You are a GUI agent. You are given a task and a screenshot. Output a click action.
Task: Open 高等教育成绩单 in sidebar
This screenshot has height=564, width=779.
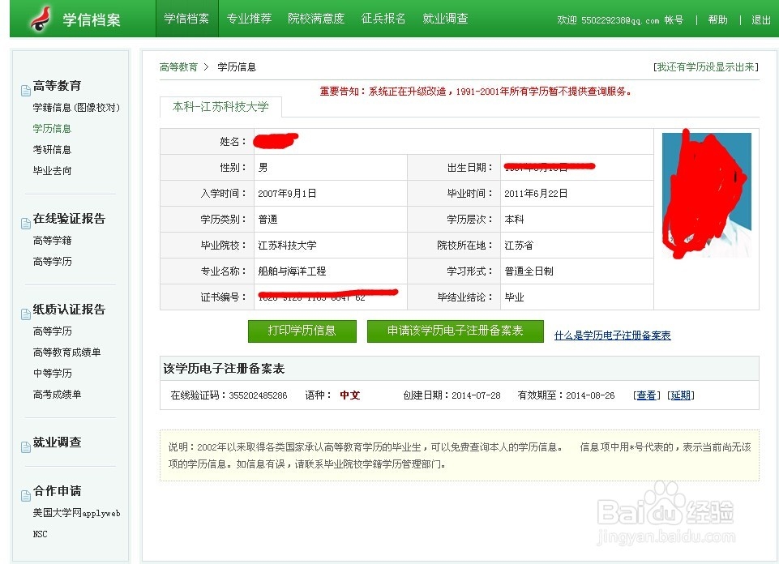point(66,352)
